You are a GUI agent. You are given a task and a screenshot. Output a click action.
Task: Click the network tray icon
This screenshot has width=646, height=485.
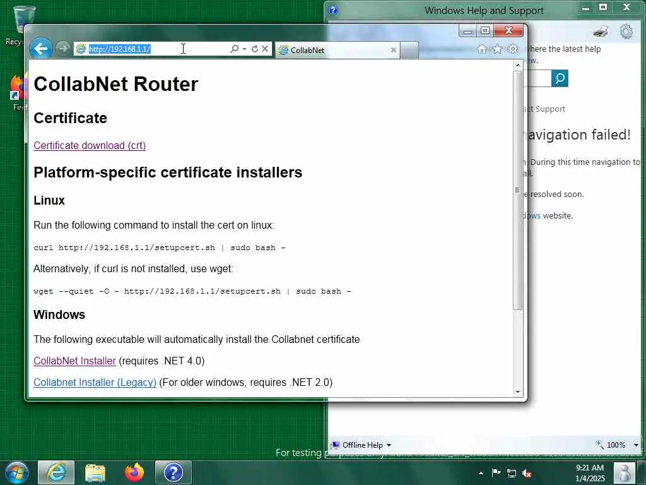[x=511, y=473]
